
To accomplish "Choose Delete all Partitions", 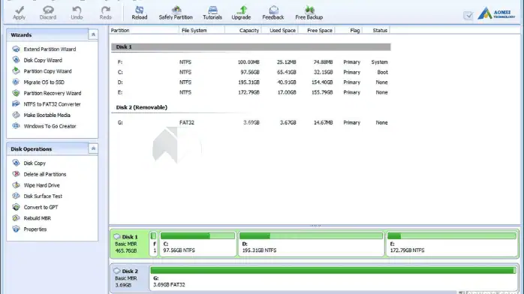I will pos(45,174).
